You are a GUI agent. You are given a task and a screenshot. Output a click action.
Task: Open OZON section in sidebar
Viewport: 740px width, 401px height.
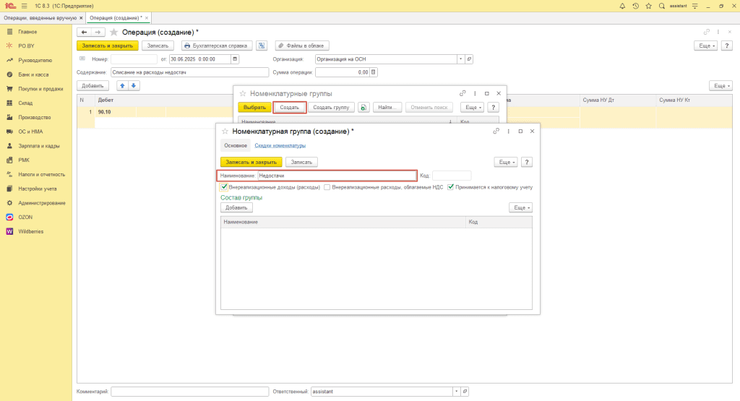click(x=25, y=217)
